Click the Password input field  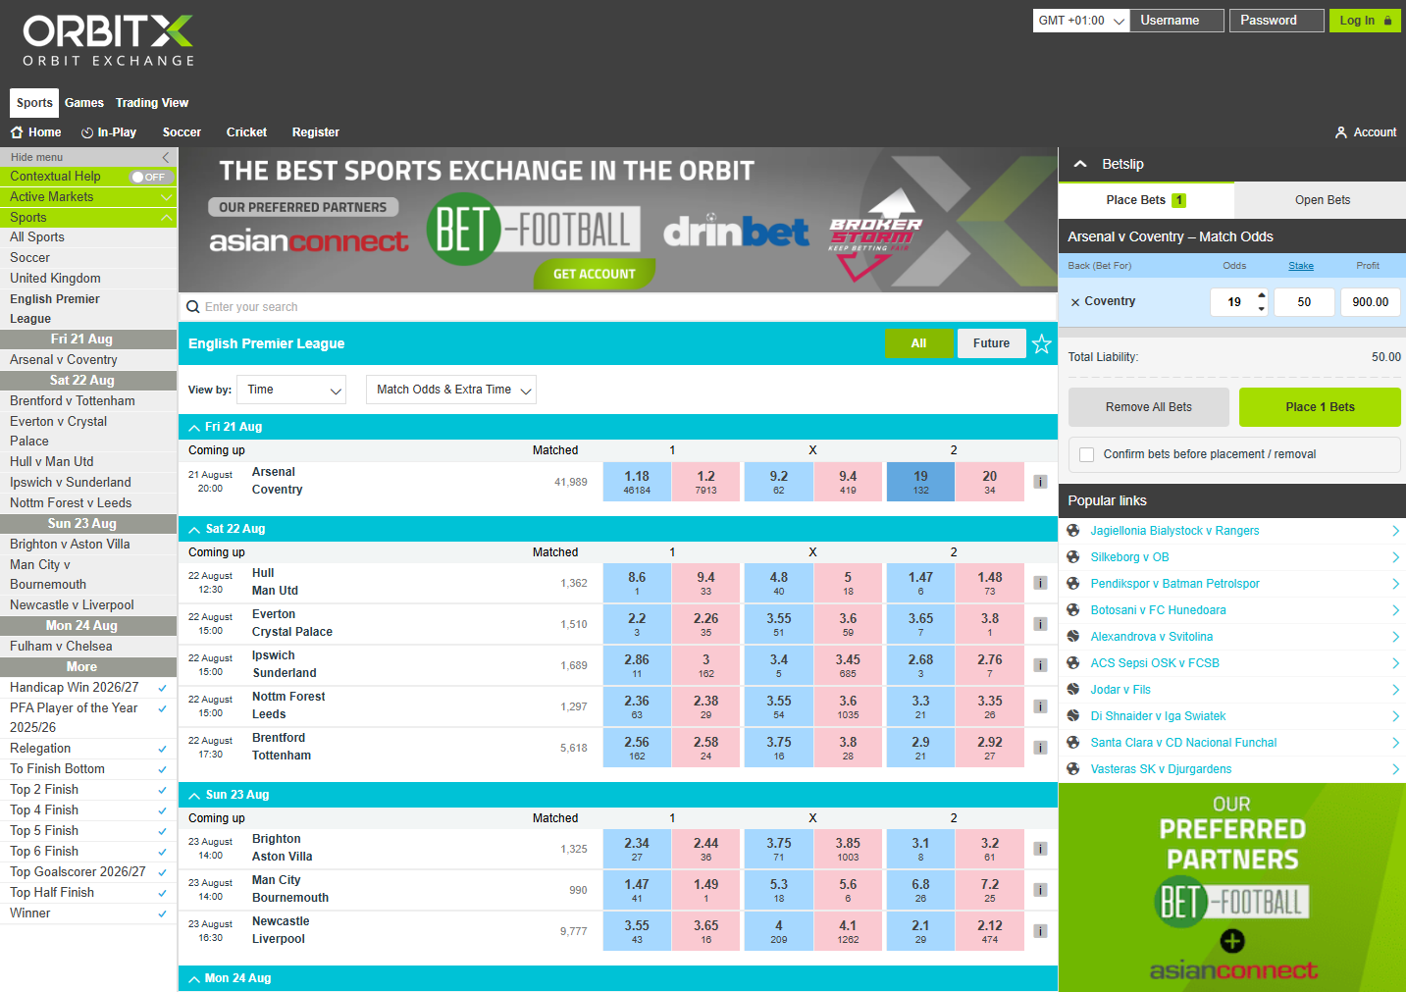click(1276, 21)
